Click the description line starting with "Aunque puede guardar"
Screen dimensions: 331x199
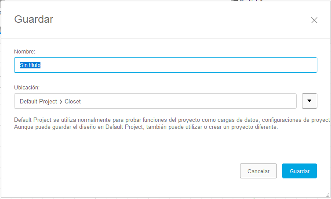(x=146, y=127)
